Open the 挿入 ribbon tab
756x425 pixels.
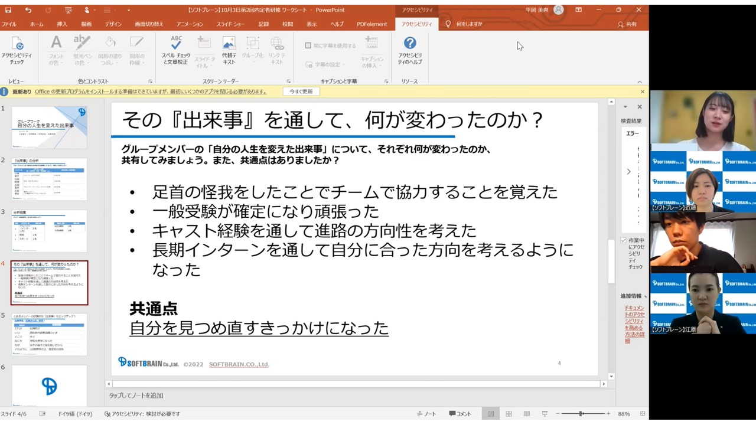coord(62,24)
